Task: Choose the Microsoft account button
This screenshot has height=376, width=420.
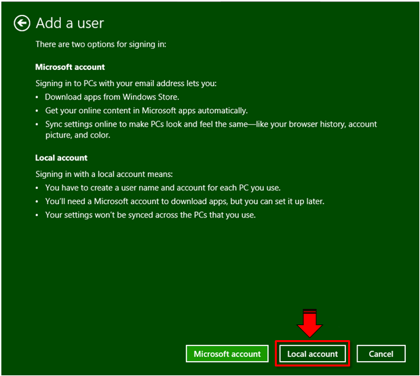Action: pyautogui.click(x=227, y=354)
